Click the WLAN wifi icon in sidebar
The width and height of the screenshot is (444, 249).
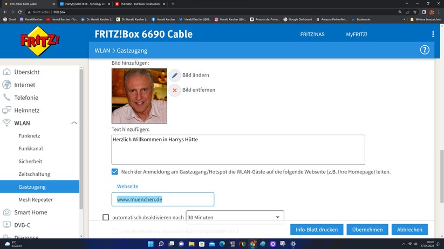pos(7,123)
